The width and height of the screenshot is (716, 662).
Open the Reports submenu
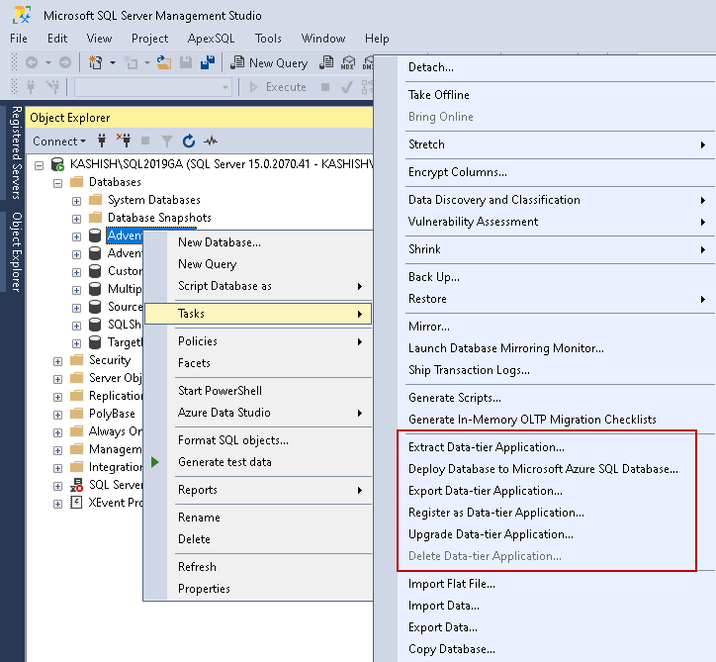tap(258, 490)
